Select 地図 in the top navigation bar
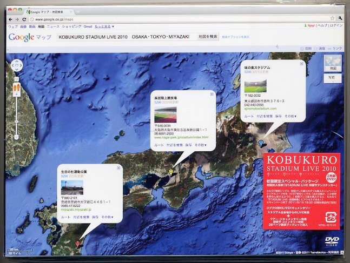 point(41,26)
